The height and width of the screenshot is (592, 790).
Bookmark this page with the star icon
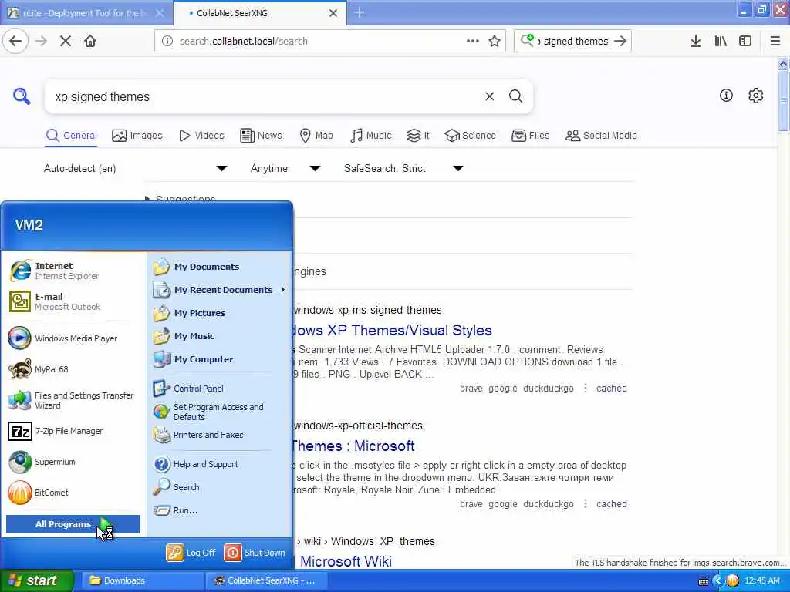point(495,42)
